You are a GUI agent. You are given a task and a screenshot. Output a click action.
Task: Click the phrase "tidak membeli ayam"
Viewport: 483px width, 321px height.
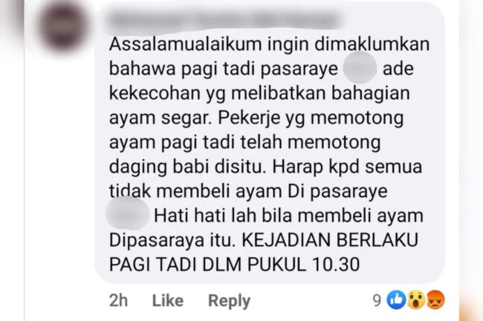195,191
